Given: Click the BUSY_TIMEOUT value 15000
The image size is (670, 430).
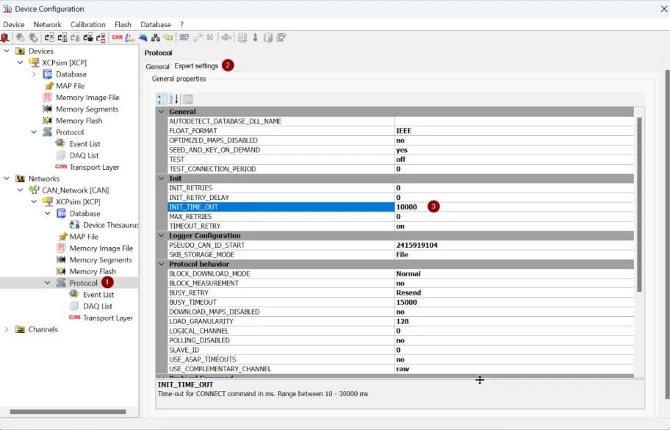Looking at the screenshot, I should click(x=514, y=302).
